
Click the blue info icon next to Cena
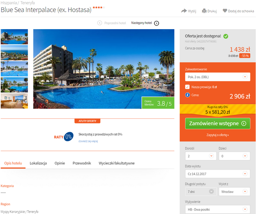click(187, 95)
